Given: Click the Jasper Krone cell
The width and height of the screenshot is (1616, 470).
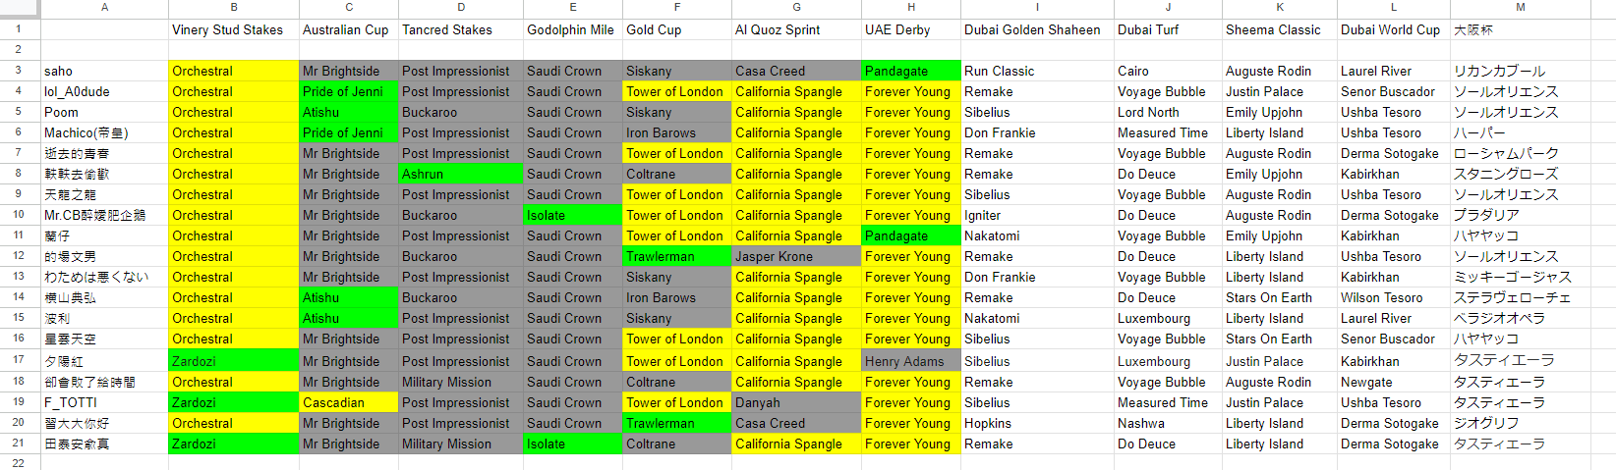Looking at the screenshot, I should [x=795, y=256].
